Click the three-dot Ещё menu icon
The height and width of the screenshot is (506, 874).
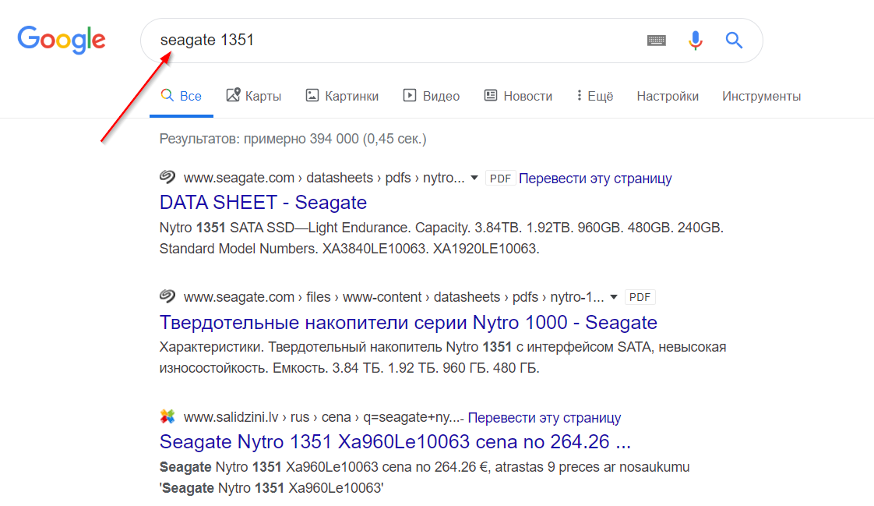click(x=579, y=96)
